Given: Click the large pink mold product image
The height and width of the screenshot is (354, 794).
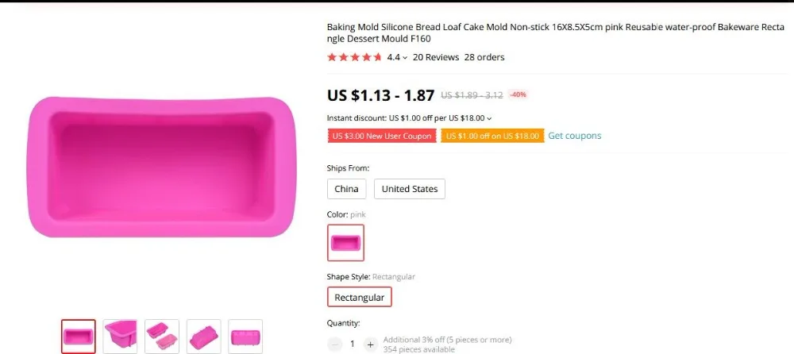Looking at the screenshot, I should 161,167.
